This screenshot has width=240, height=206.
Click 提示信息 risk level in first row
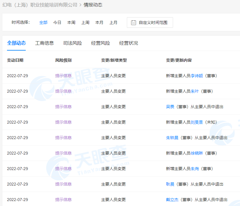[63, 76]
